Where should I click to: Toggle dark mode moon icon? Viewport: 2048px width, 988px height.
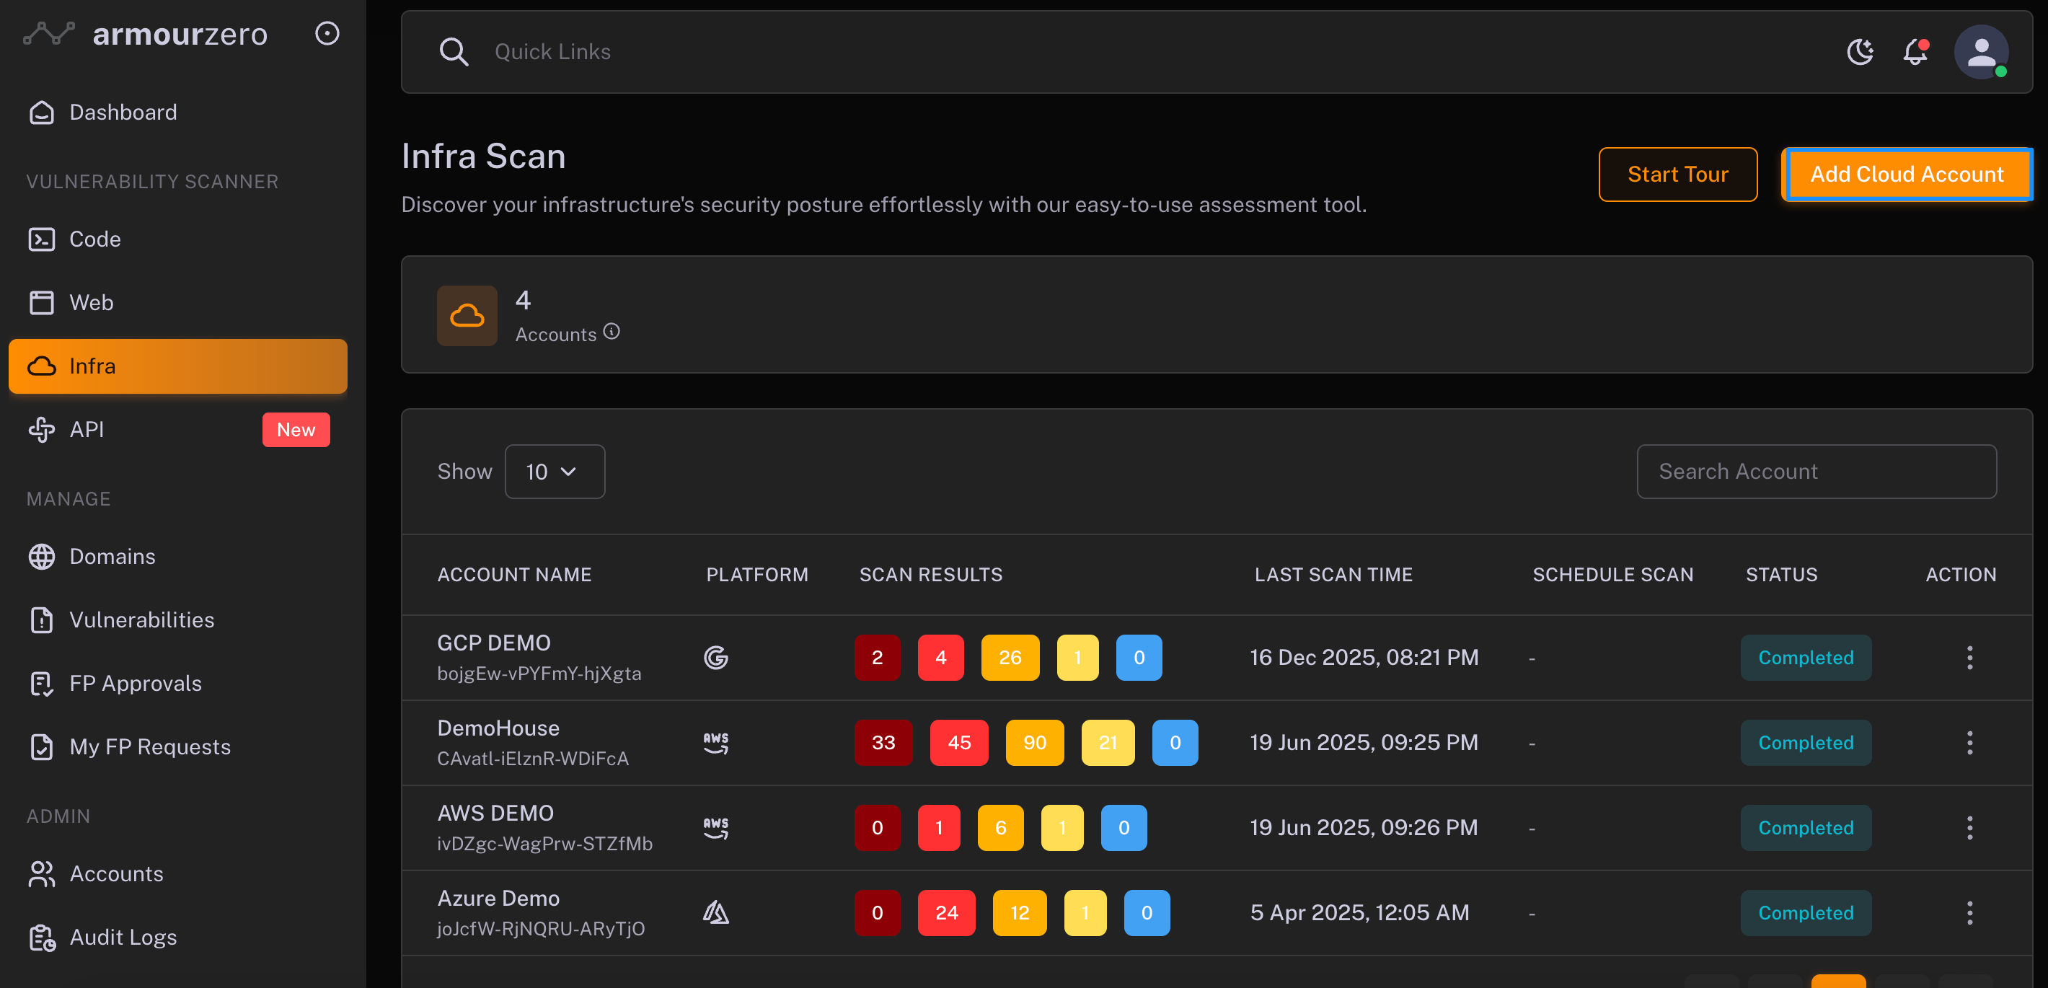[x=1860, y=52]
